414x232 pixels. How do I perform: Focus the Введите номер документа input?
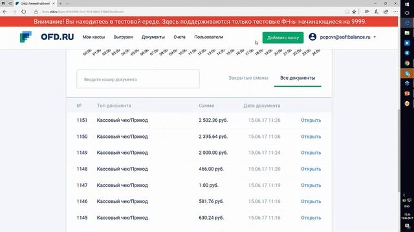pyautogui.click(x=138, y=79)
